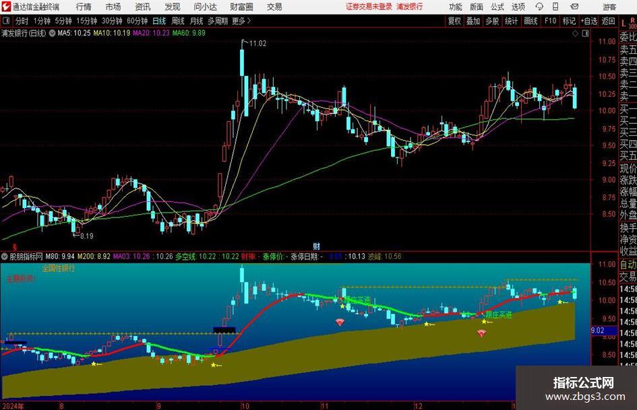Screen dimensions: 637x410
Task: Expand the 更多 periods menu
Action: (x=242, y=21)
